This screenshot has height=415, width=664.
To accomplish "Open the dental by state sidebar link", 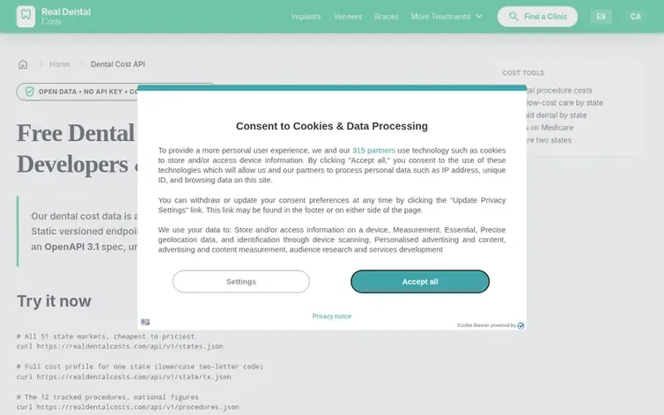I will (x=557, y=115).
